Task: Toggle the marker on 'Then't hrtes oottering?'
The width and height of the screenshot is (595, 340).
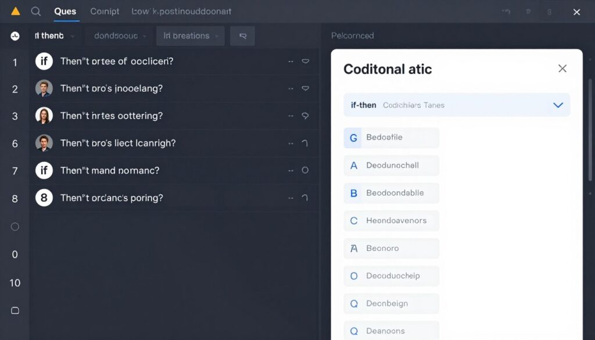Action: pos(304,116)
